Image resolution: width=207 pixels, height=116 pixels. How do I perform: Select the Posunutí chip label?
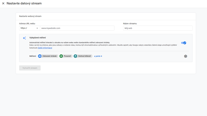(x=67, y=56)
